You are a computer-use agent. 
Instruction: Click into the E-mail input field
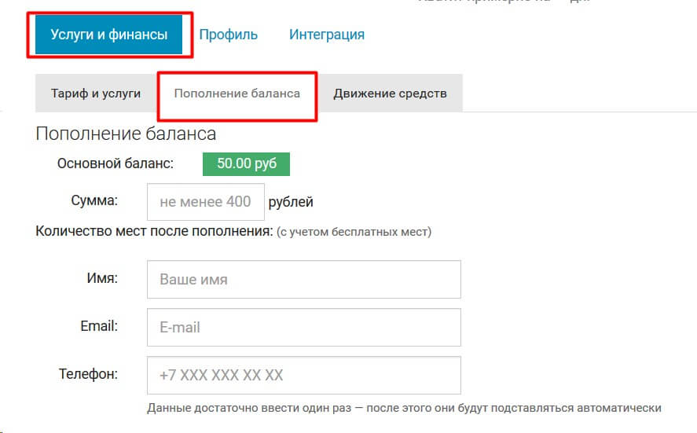(303, 327)
